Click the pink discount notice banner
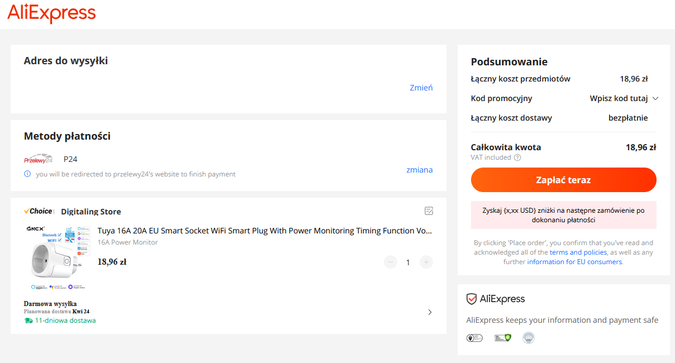Image resolution: width=675 pixels, height=363 pixels. coord(564,215)
